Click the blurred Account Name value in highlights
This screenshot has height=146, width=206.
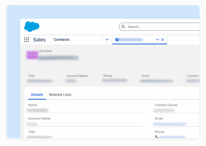(x=71, y=81)
